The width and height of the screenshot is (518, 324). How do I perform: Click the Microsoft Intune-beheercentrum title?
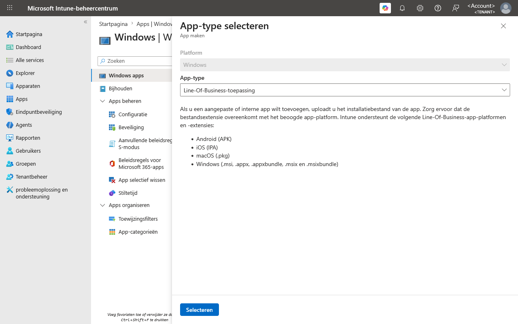click(x=73, y=8)
